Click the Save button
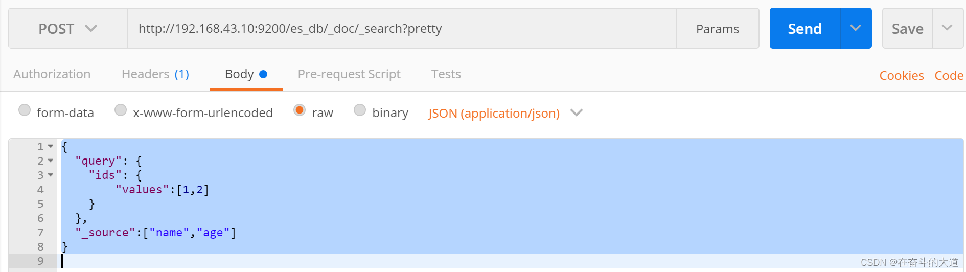 pos(907,29)
